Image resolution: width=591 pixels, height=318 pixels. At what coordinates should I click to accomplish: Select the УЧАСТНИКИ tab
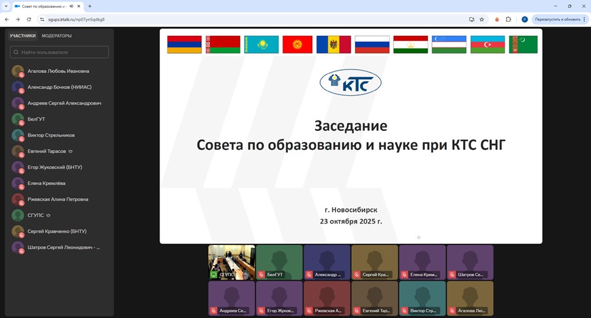click(23, 35)
